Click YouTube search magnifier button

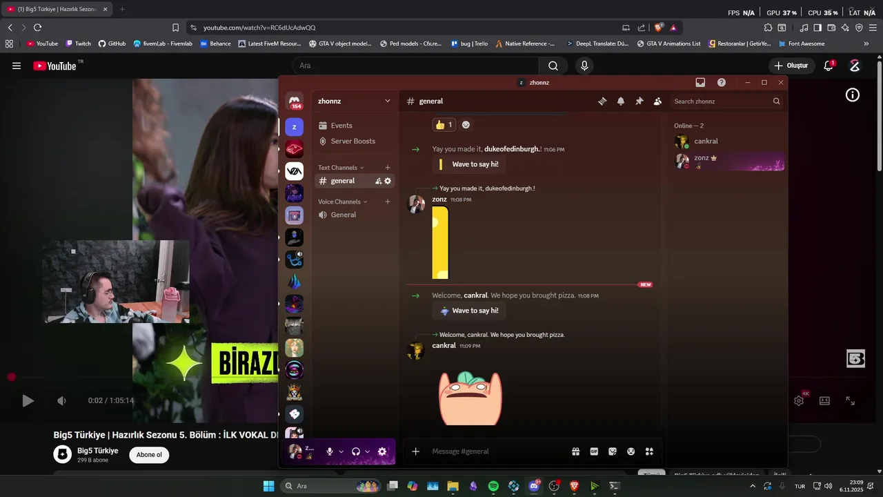coord(553,66)
